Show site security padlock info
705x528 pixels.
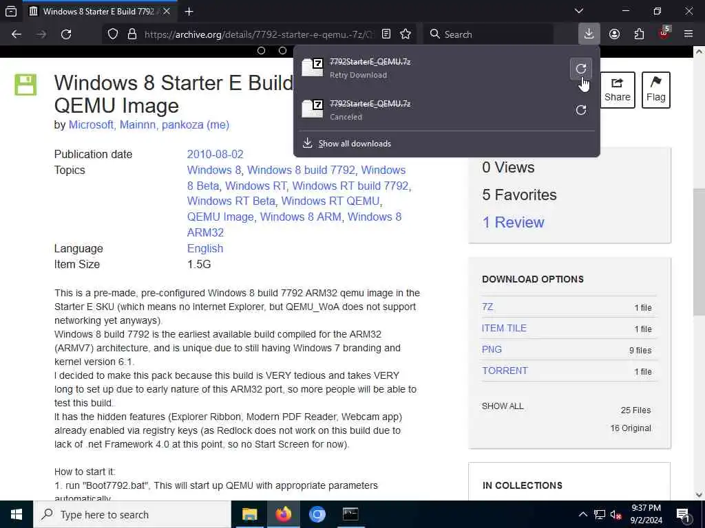132,34
